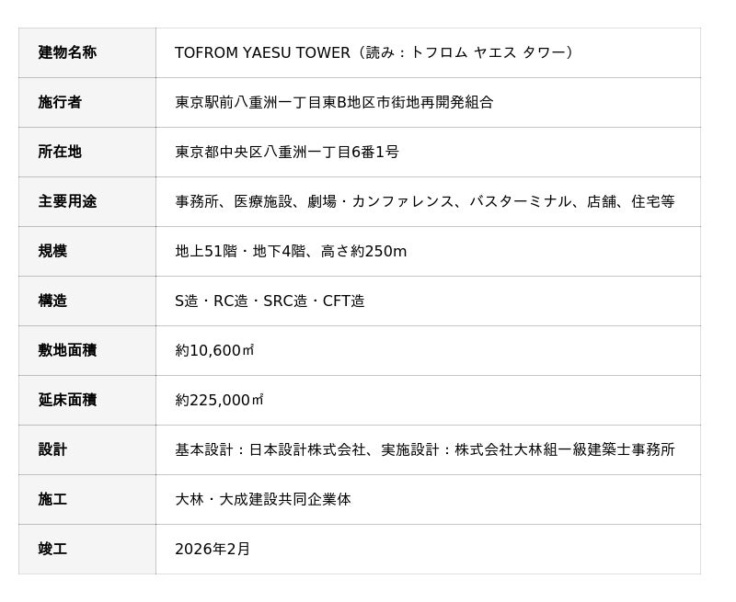Click the 構造 row label

pyautogui.click(x=52, y=301)
